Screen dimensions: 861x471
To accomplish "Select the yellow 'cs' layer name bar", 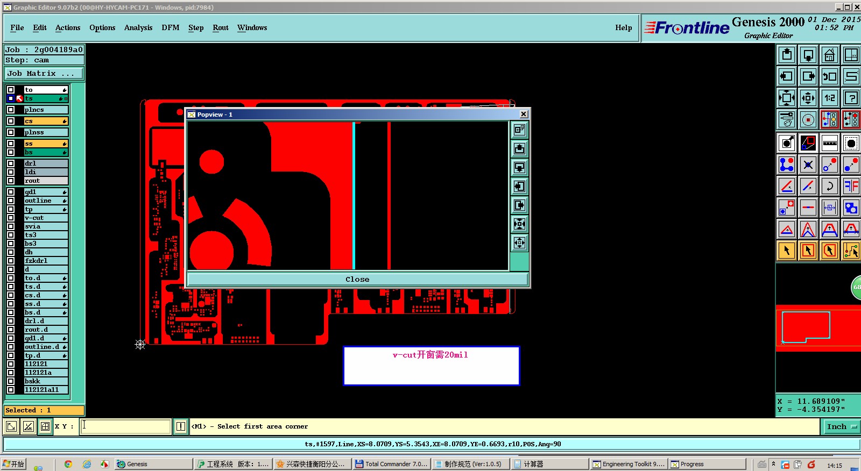I will (x=46, y=121).
